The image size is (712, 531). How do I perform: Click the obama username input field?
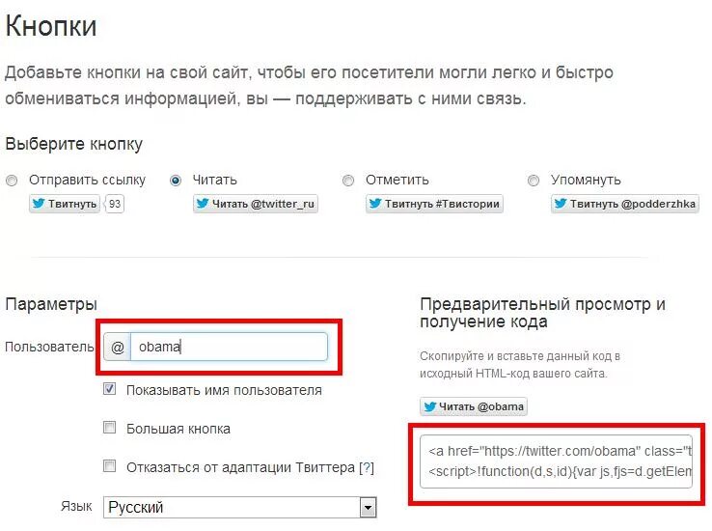click(x=229, y=347)
